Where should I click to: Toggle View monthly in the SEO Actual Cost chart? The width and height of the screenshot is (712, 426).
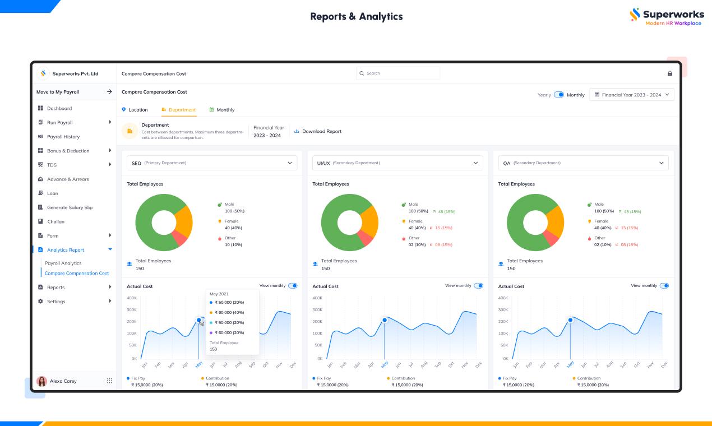[x=293, y=286]
